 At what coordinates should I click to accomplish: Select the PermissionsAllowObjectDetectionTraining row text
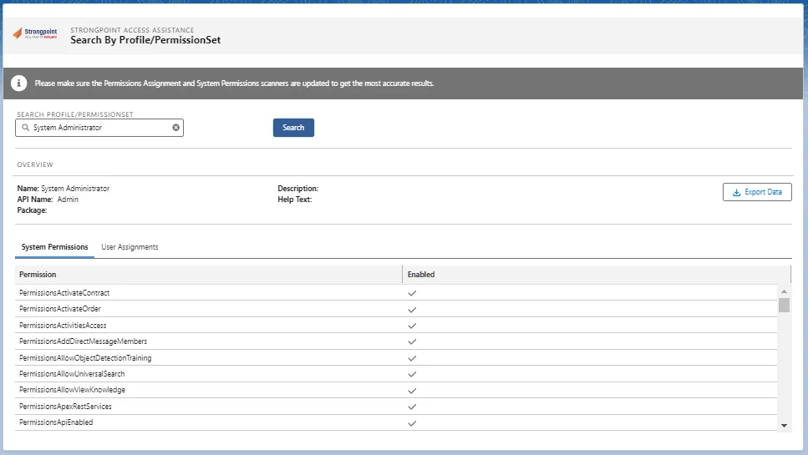click(x=85, y=357)
